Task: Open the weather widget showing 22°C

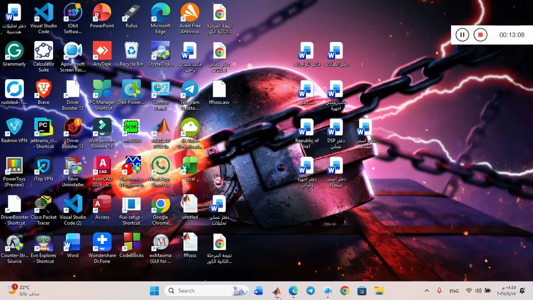Action: click(24, 290)
